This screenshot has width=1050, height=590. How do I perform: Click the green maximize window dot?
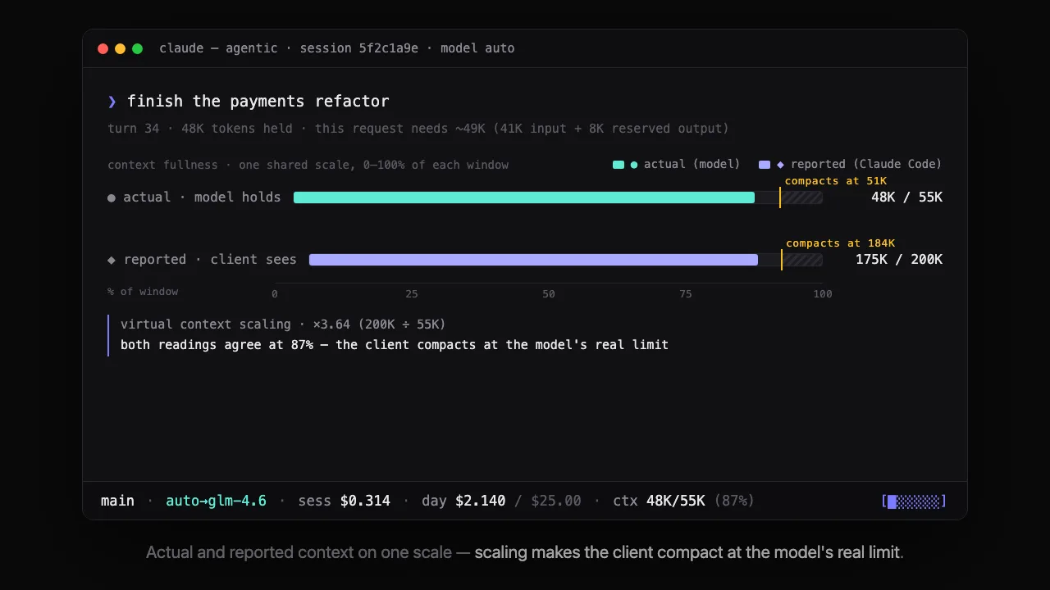coord(137,48)
